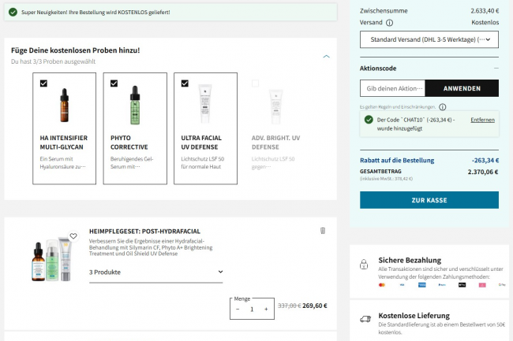Click the PayPal payment icon

point(442,284)
